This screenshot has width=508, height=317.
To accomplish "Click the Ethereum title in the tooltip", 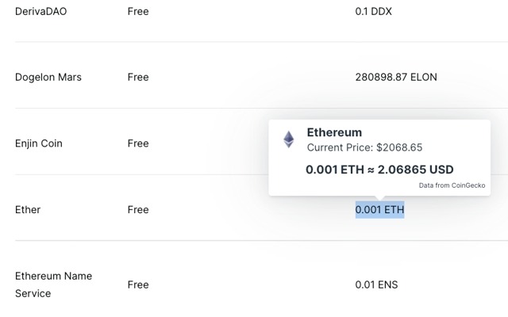I will click(334, 132).
